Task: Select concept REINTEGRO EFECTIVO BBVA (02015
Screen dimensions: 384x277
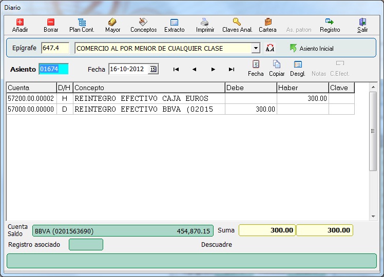Action: coord(149,109)
